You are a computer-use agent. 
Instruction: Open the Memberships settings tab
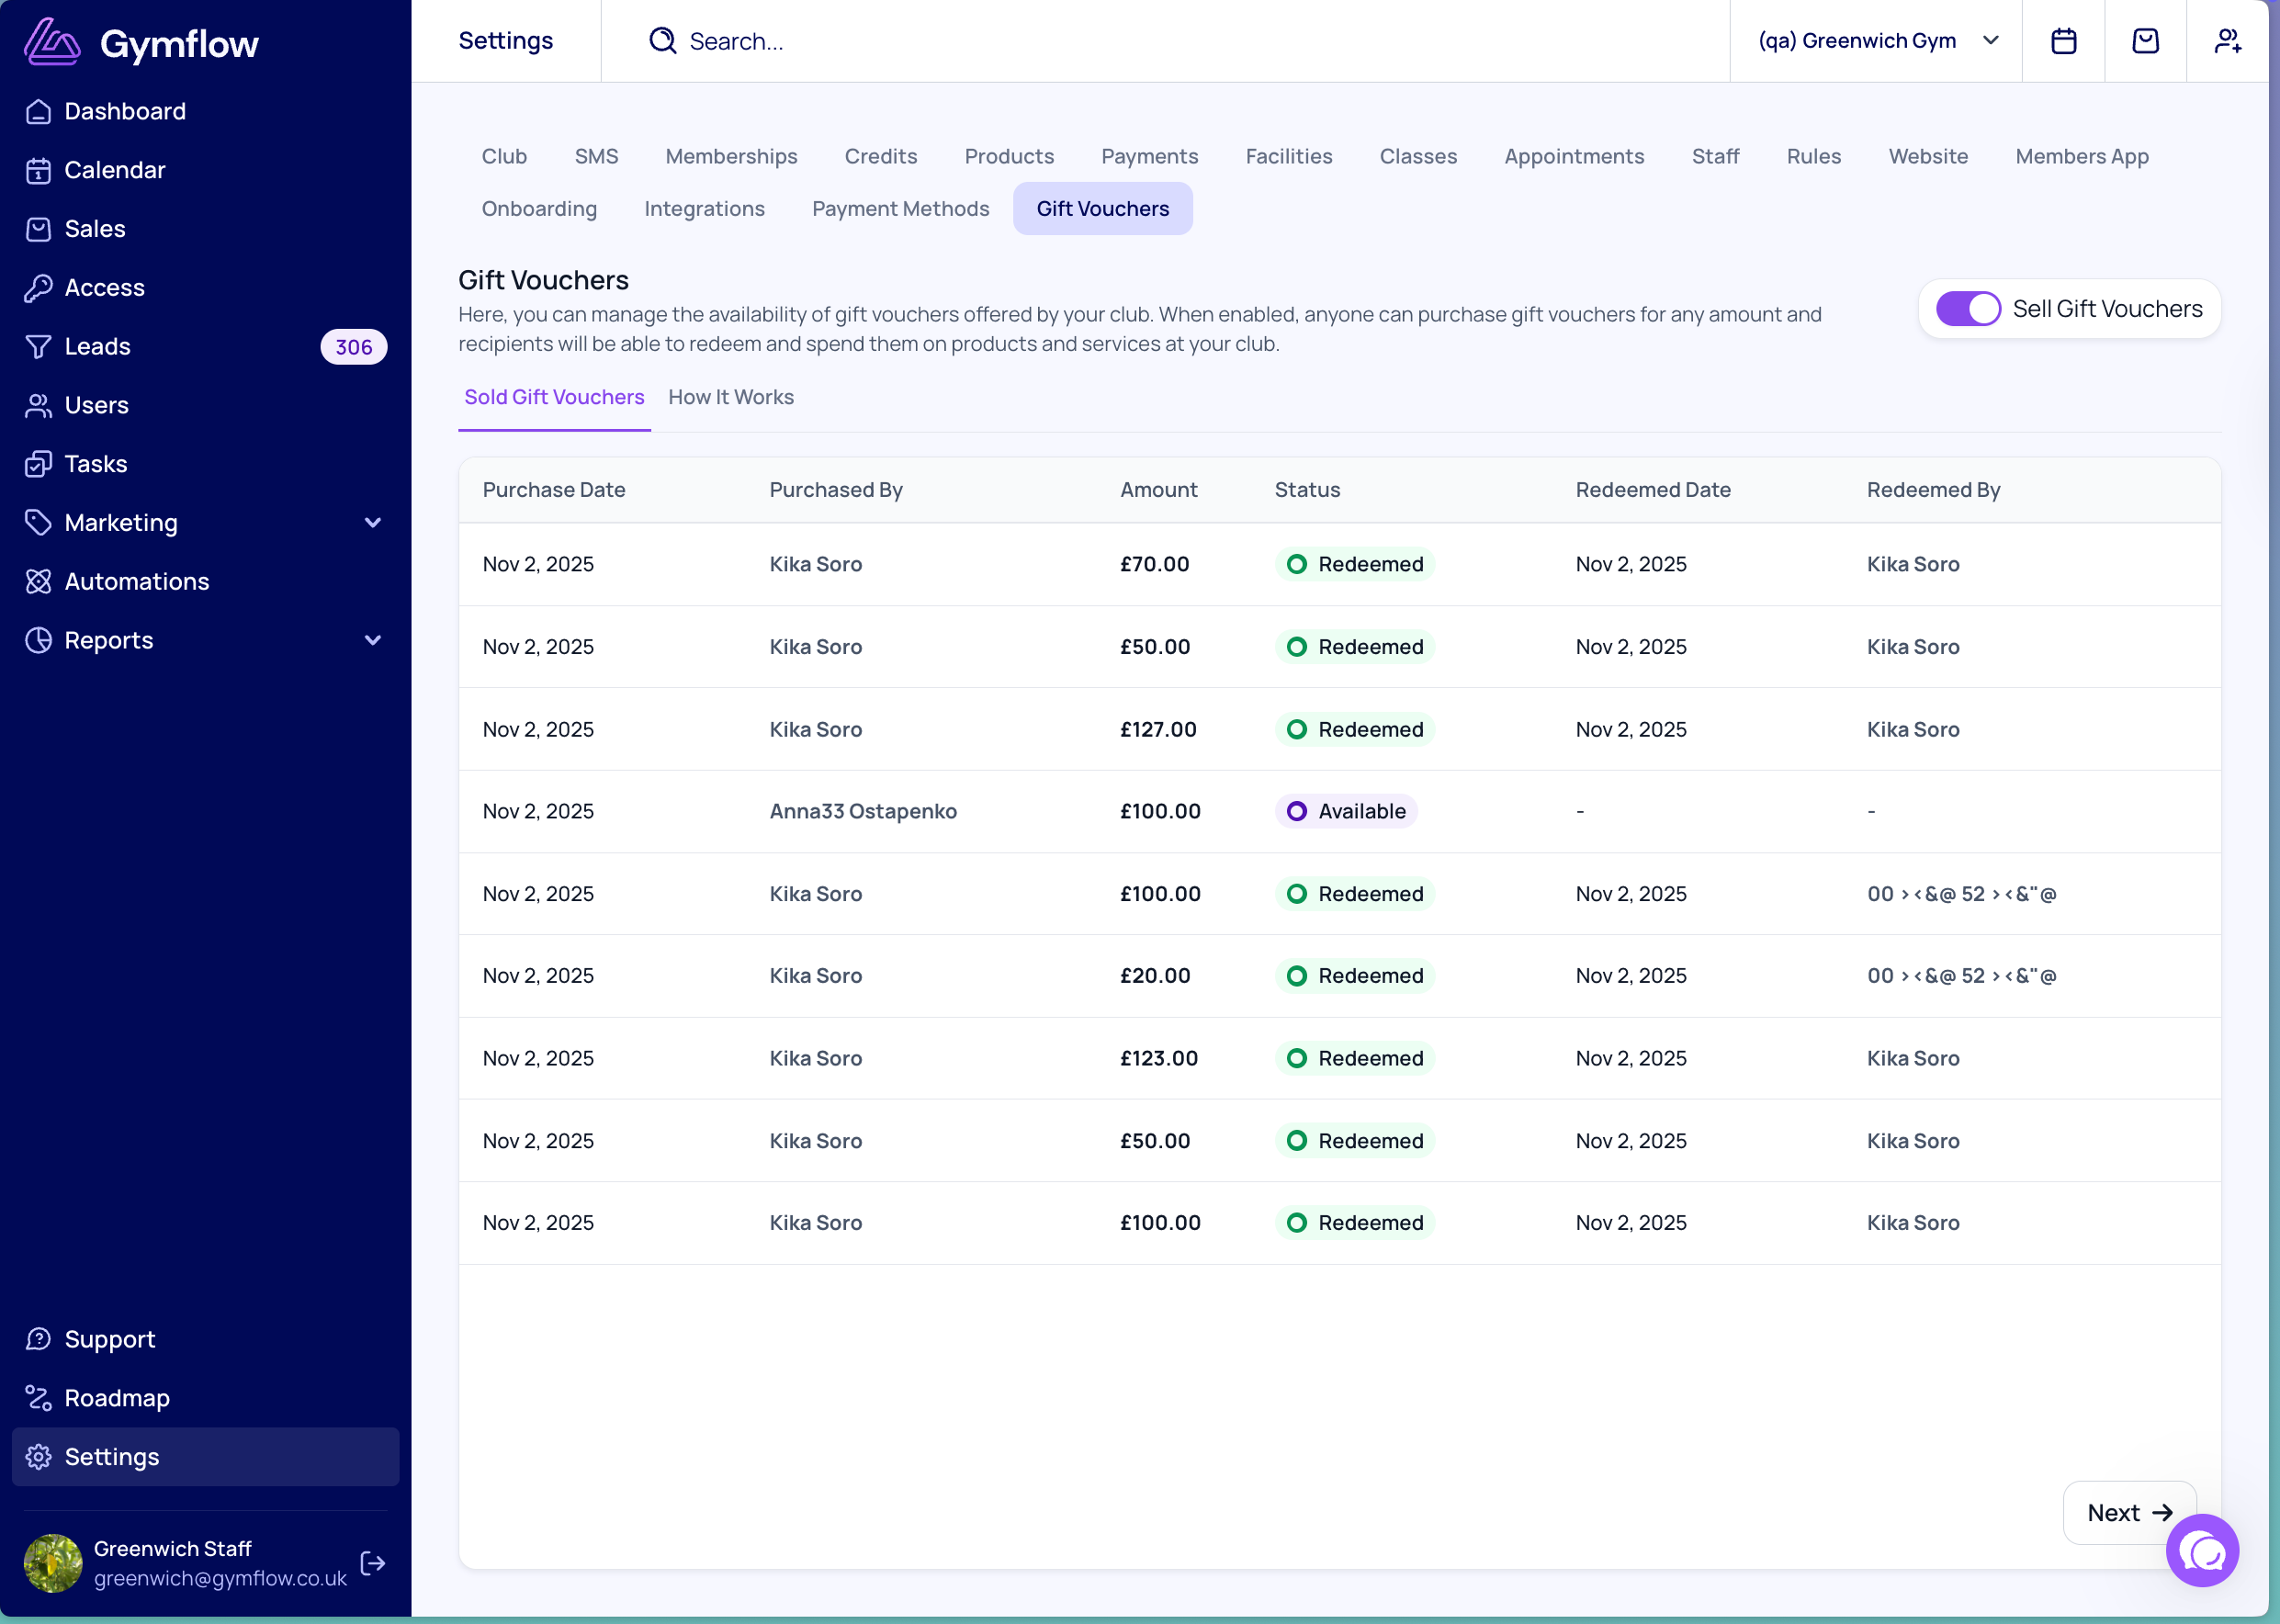coord(731,156)
